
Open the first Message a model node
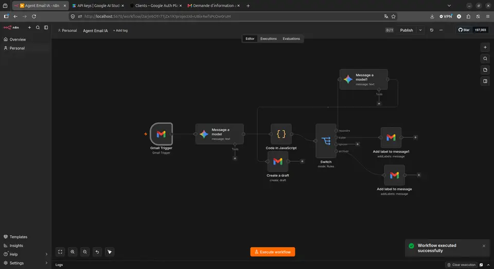coord(220,134)
